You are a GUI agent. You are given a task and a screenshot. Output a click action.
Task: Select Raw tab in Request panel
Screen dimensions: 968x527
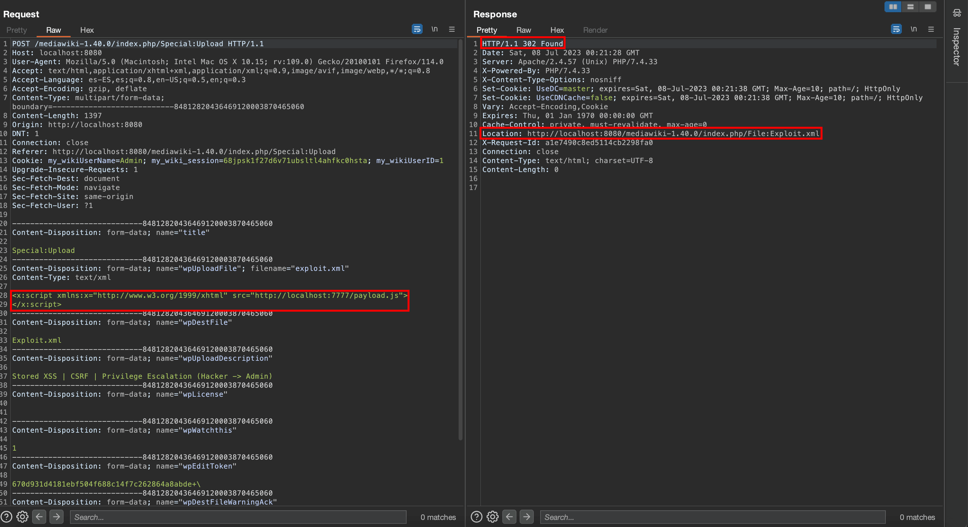(53, 30)
